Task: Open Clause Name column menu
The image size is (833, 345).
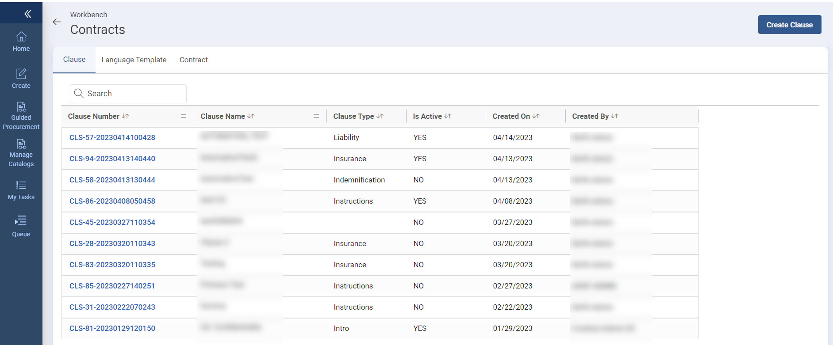Action: (x=316, y=116)
